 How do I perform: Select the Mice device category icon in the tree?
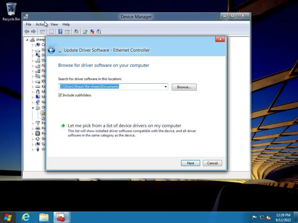[x=38, y=91]
